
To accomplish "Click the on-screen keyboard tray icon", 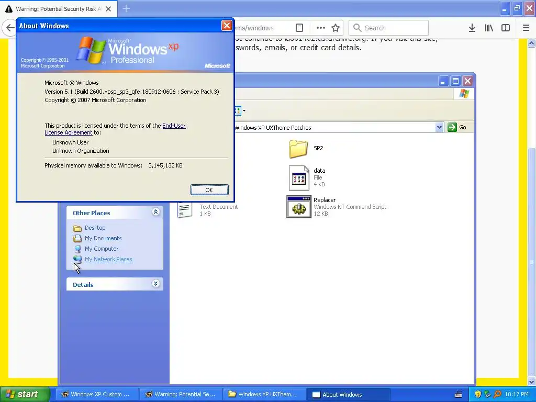I will tap(459, 395).
